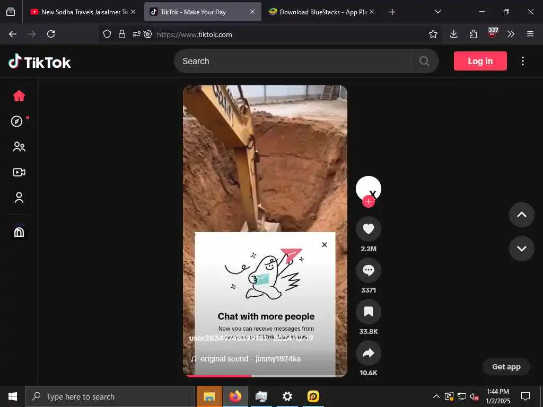The image size is (543, 407).
Task: Click the Log in button
Action: point(480,61)
